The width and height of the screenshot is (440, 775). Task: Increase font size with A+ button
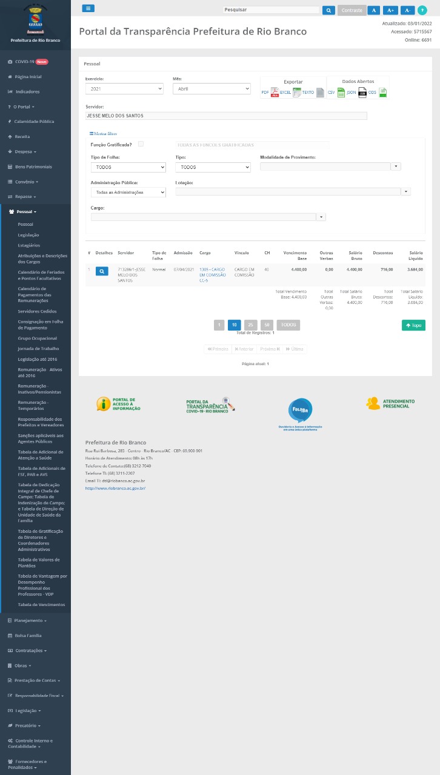(x=390, y=10)
